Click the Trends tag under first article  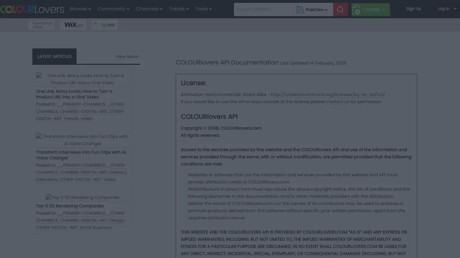point(71,119)
